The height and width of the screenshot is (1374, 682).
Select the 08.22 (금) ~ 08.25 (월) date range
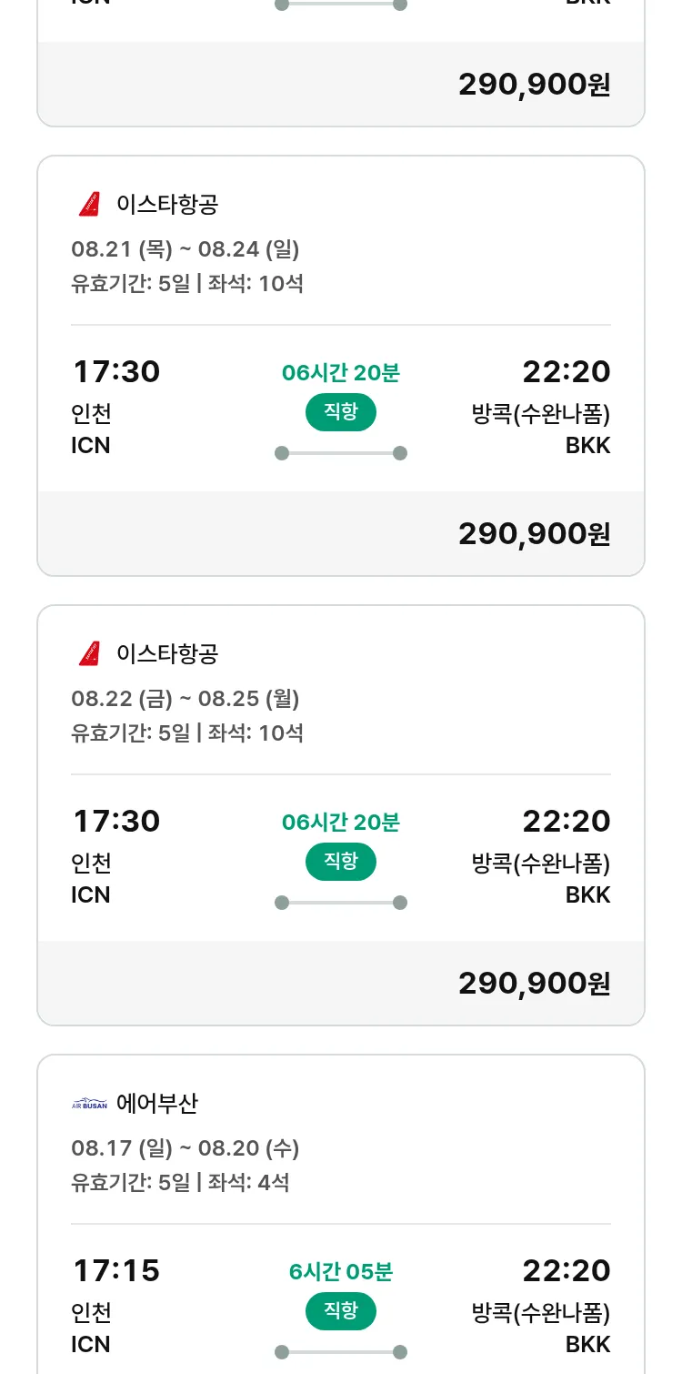[186, 699]
